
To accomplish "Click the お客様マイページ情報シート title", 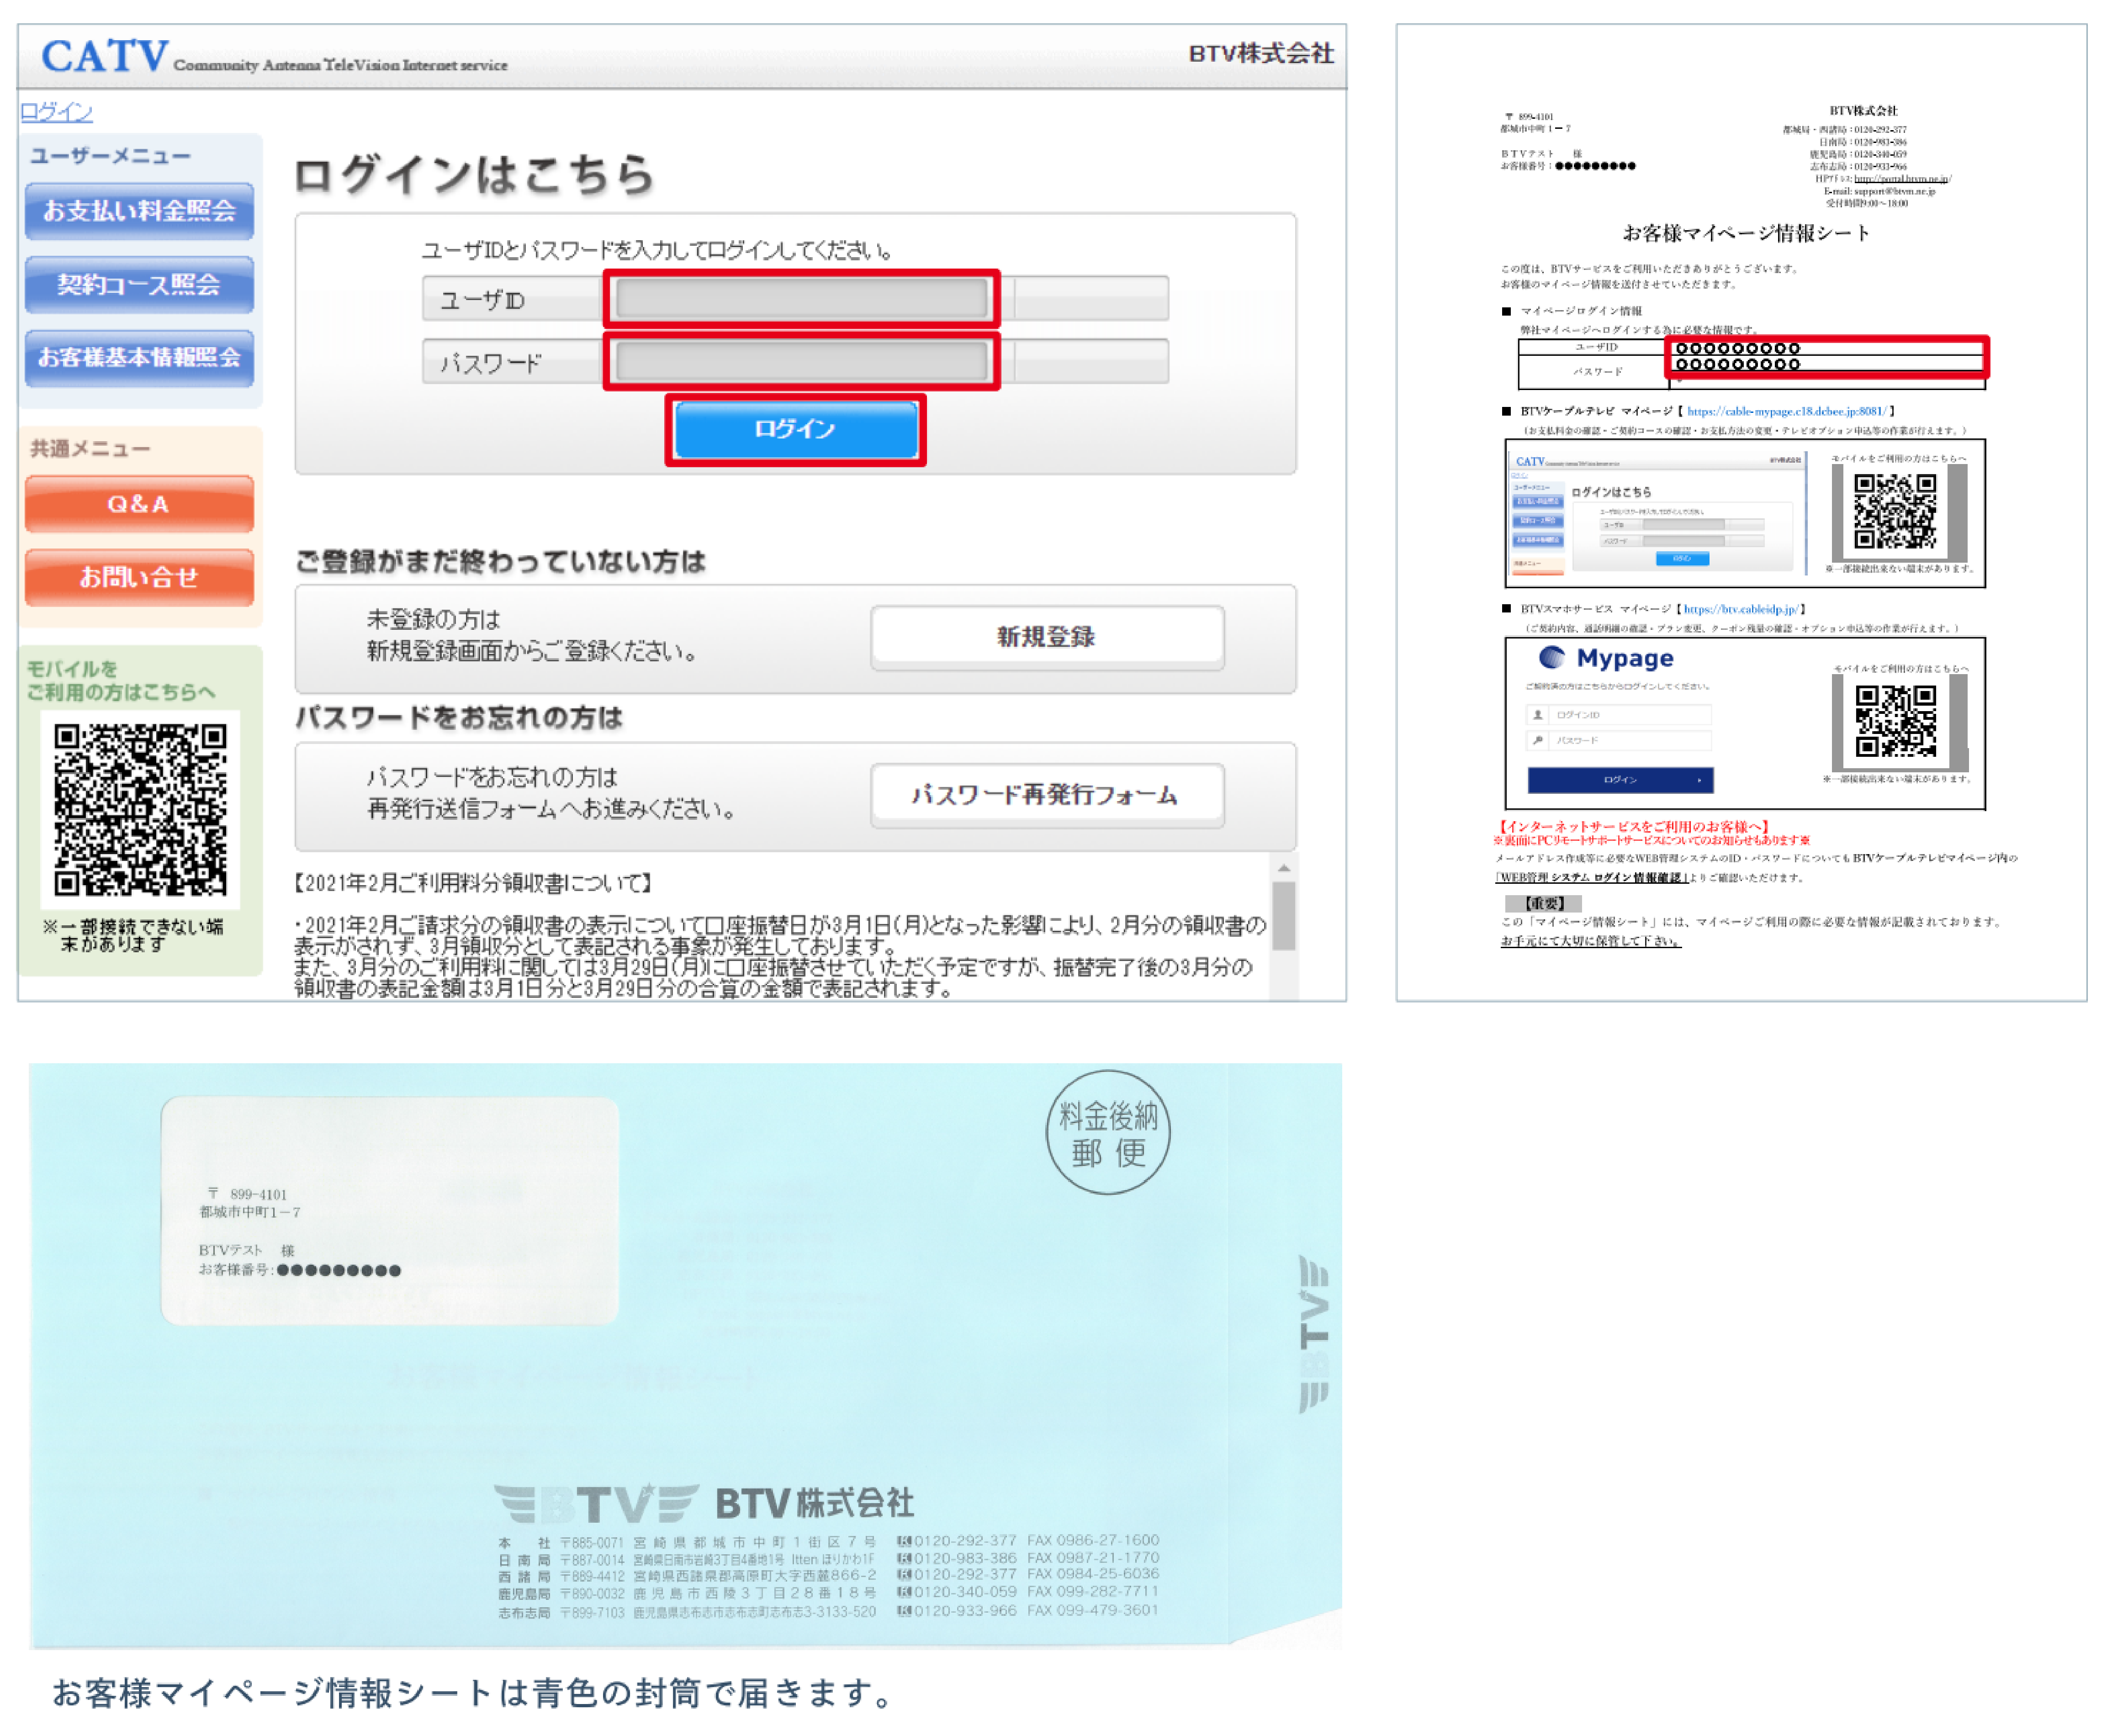I will pos(1745,233).
